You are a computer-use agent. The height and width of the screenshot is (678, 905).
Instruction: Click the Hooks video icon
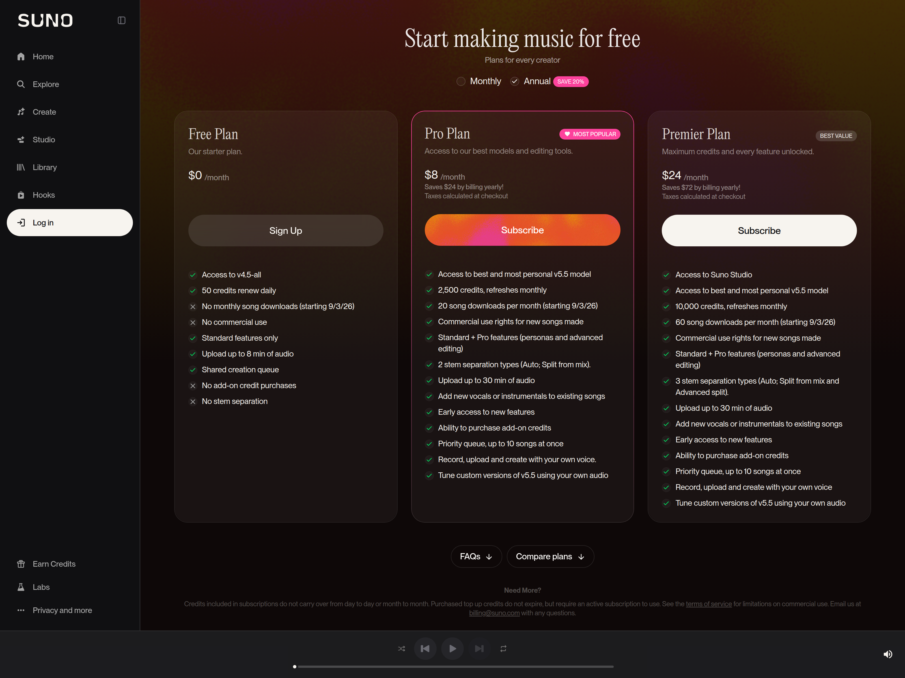tap(21, 195)
